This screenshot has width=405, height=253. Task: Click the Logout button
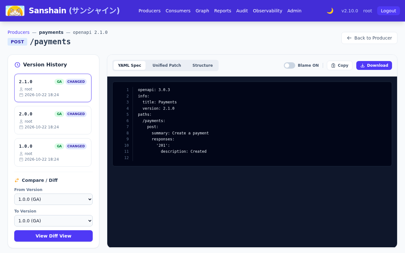pyautogui.click(x=389, y=11)
